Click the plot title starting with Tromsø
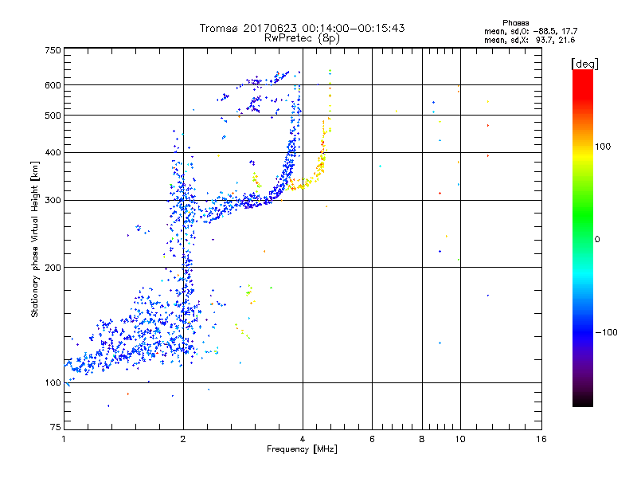Image resolution: width=637 pixels, height=478 pixels. [302, 28]
